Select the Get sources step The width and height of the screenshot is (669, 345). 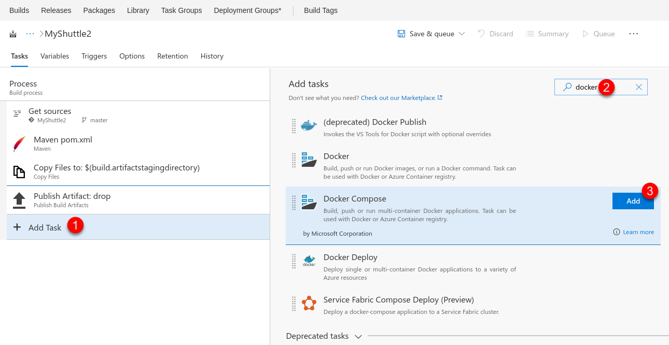coord(138,115)
